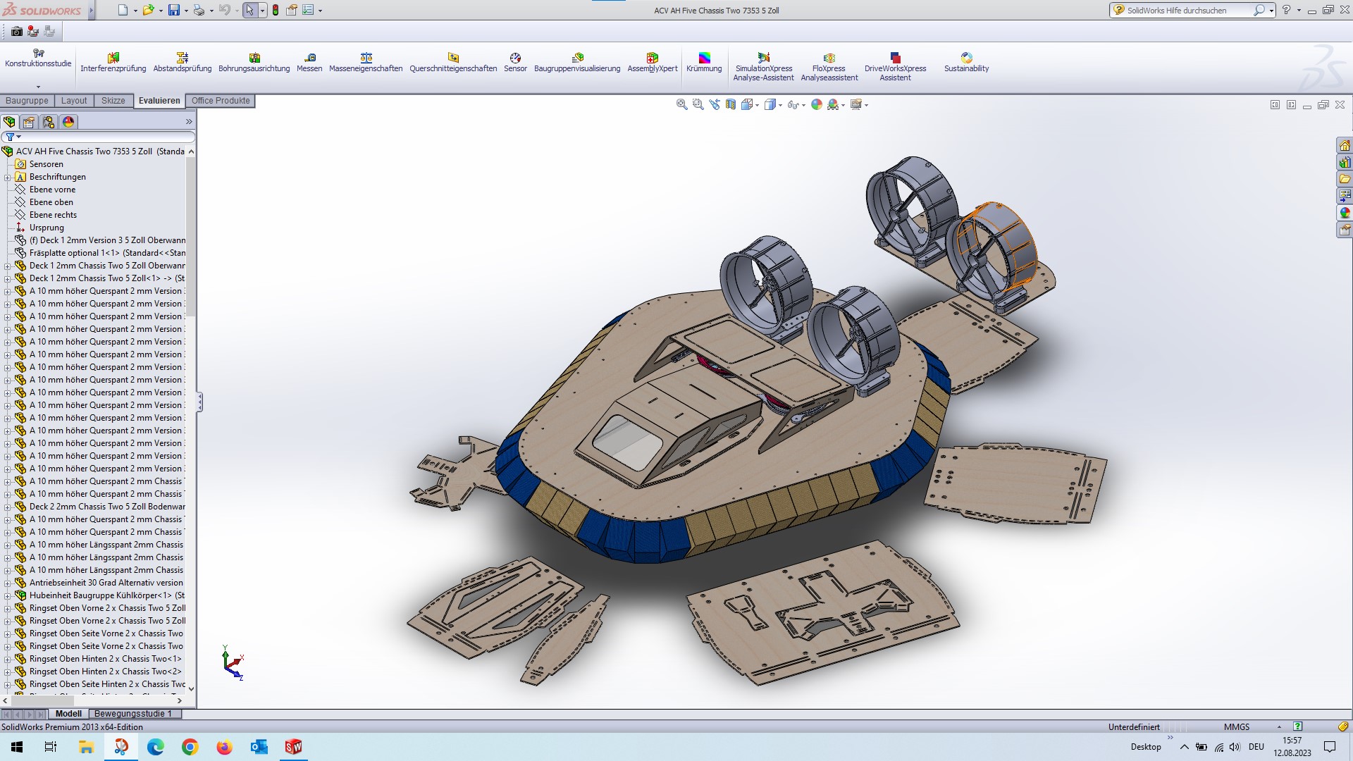
Task: Expand the Beschriftungen tree node
Action: [8, 177]
